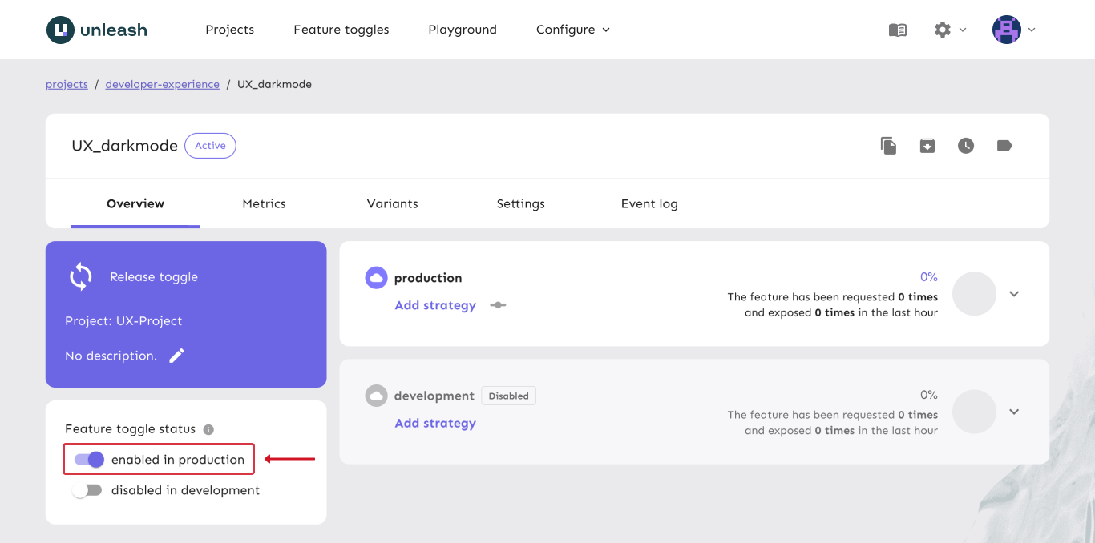Switch to the Metrics tab
The image size is (1095, 543).
tap(264, 203)
